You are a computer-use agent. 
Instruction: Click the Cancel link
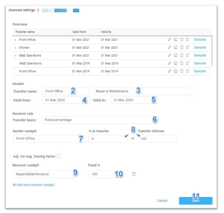point(162,201)
